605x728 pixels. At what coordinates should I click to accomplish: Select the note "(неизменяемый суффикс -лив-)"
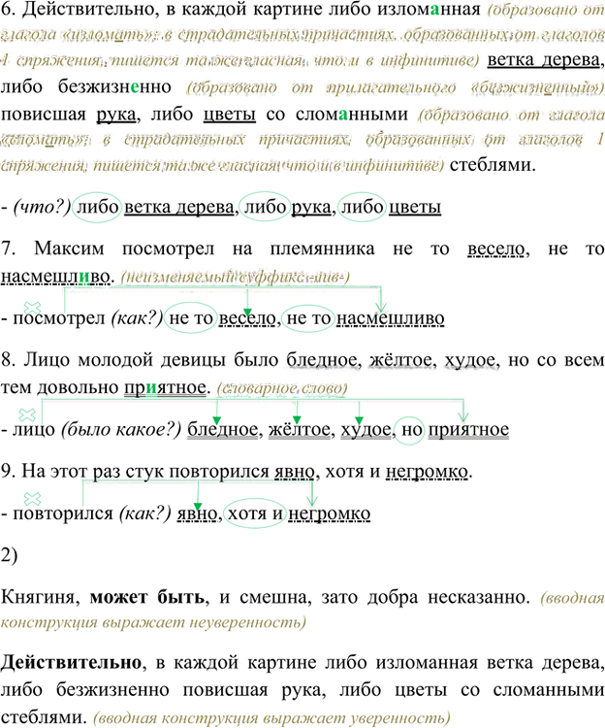tap(235, 277)
